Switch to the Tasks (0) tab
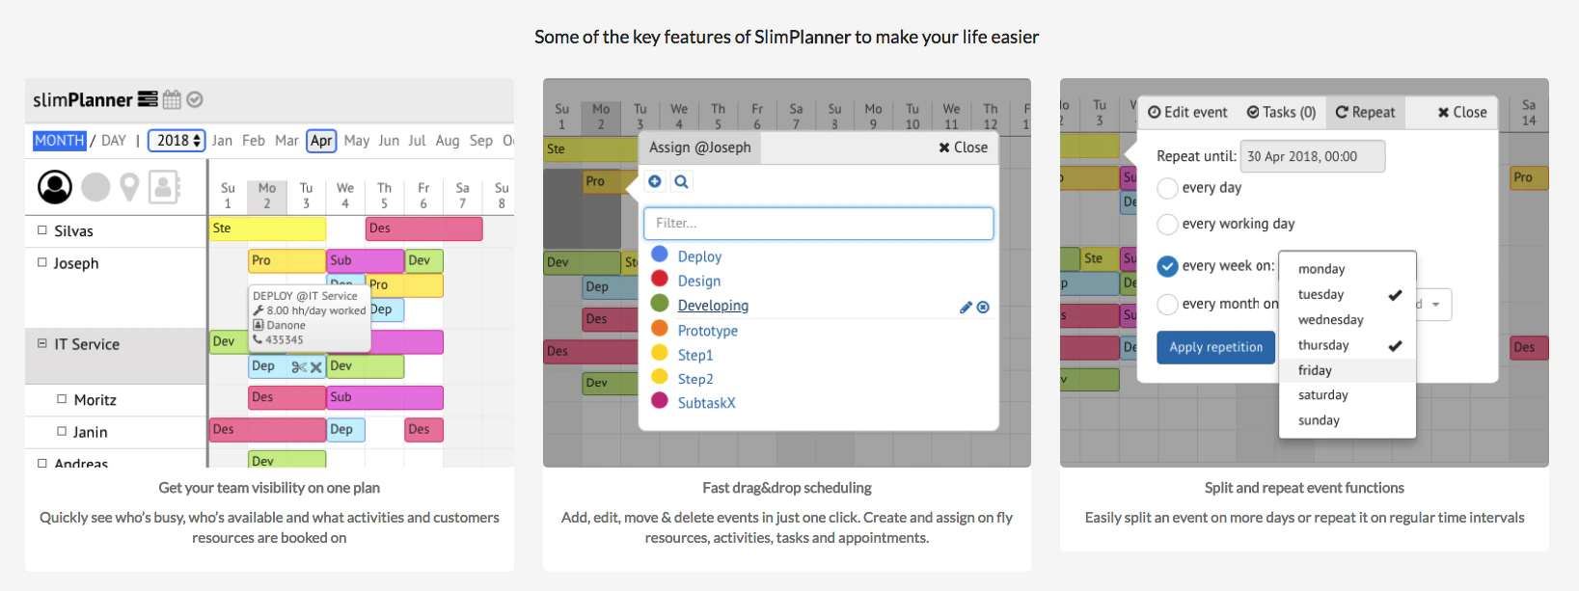 point(1281,113)
